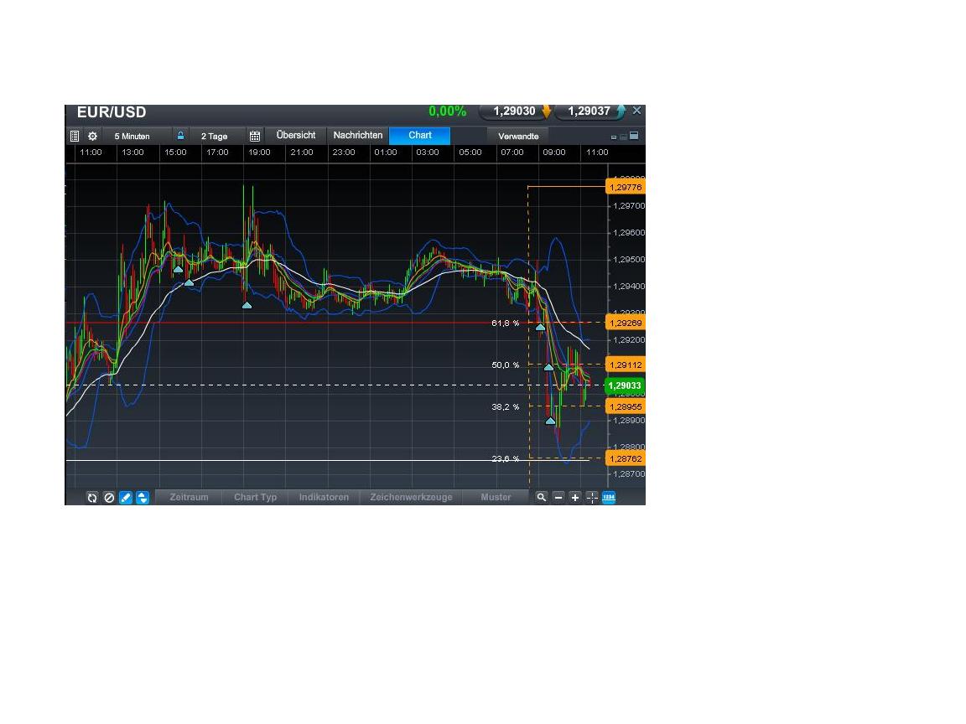Select the smallest window size icon
The height and width of the screenshot is (724, 966).
point(614,137)
